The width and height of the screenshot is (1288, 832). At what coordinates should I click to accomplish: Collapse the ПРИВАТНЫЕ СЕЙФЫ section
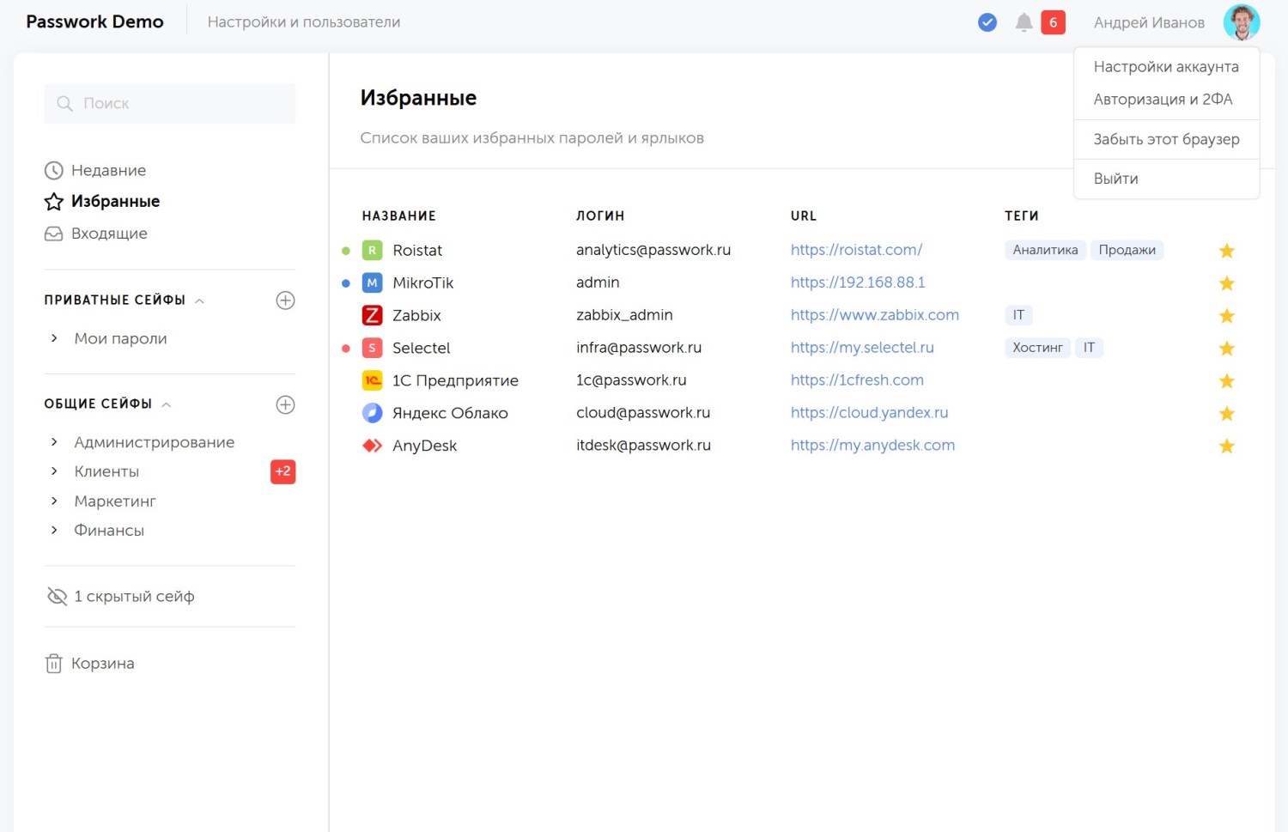[x=199, y=301]
